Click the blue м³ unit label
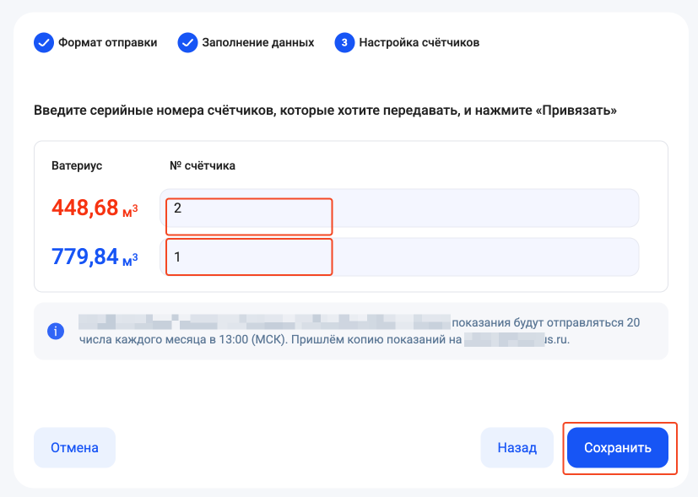 point(131,260)
